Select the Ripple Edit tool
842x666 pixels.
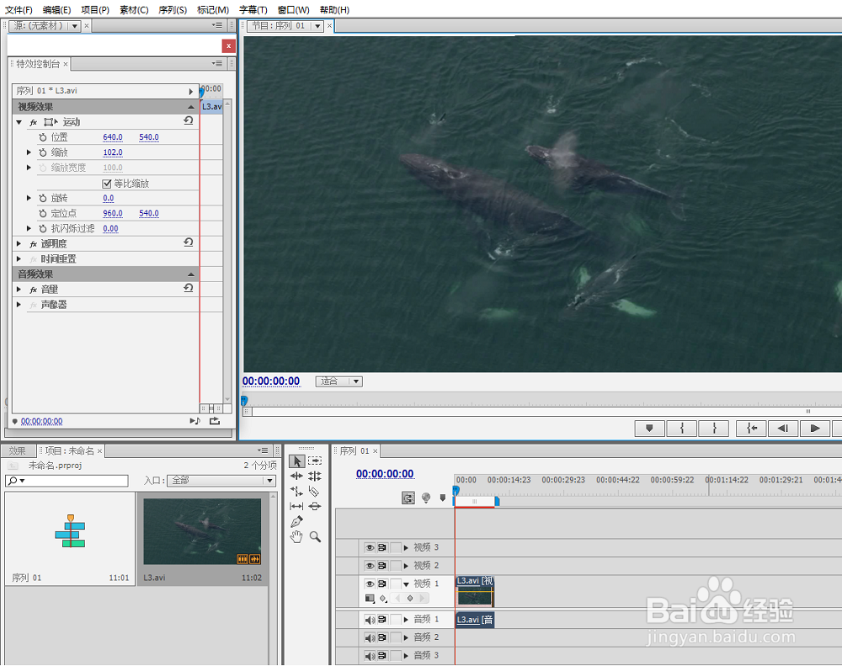tap(296, 476)
